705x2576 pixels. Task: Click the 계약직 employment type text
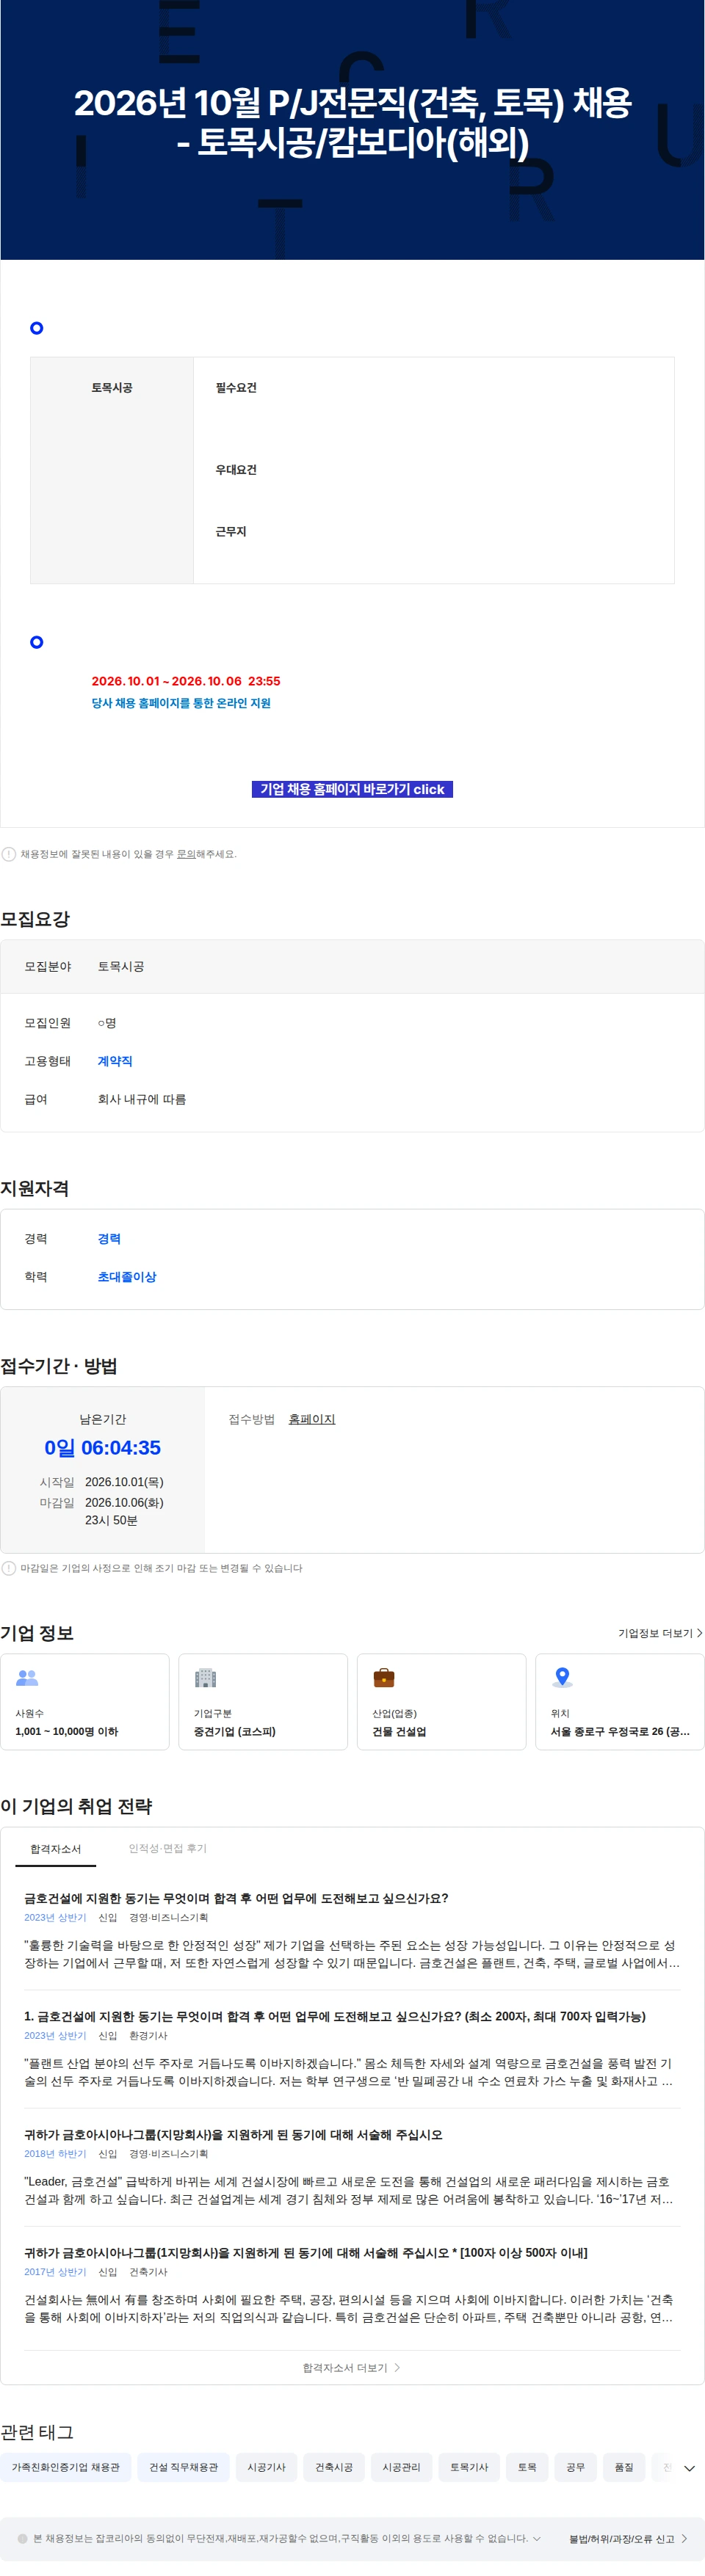115,1061
